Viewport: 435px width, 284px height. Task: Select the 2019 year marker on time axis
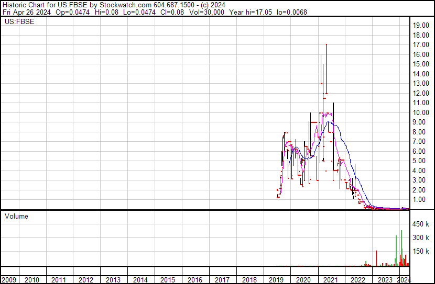pos(276,279)
